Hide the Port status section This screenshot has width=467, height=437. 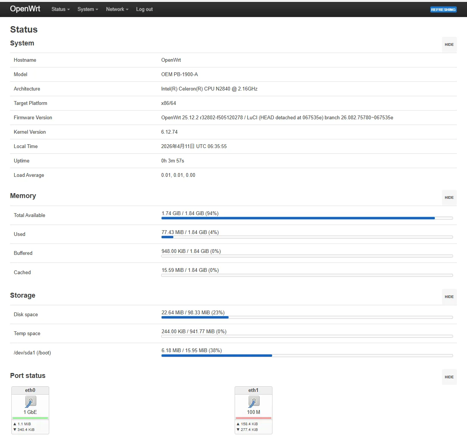pyautogui.click(x=449, y=377)
